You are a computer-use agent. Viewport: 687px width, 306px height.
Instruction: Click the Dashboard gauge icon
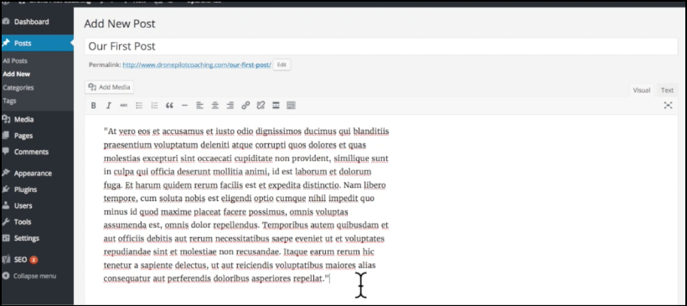6,22
